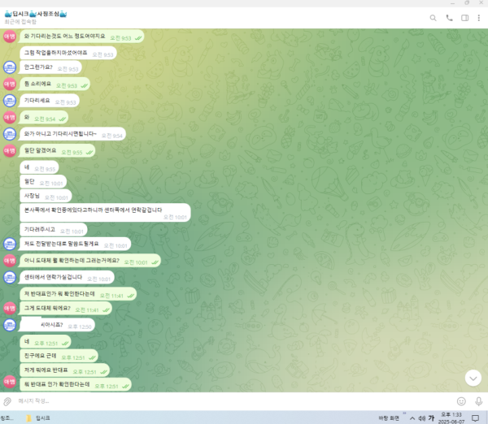
Task: Select the message '그게 도대체 뭐에요?'
Action: tap(66, 309)
